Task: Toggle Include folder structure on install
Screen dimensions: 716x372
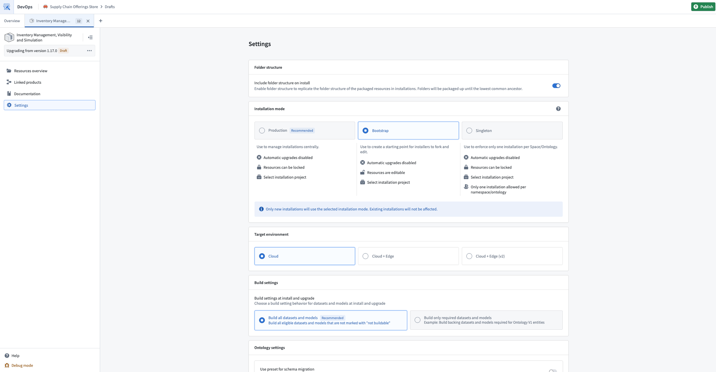Action: 556,86
